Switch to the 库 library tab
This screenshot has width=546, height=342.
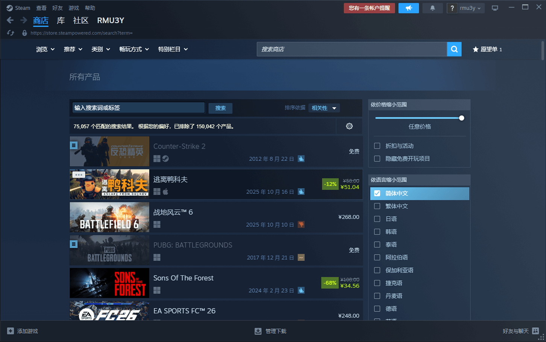coord(61,20)
